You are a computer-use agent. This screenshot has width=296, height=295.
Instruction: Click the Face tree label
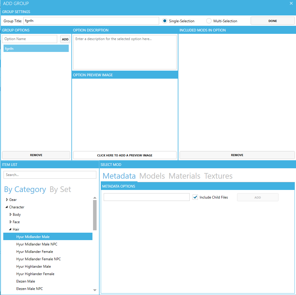pos(16,222)
